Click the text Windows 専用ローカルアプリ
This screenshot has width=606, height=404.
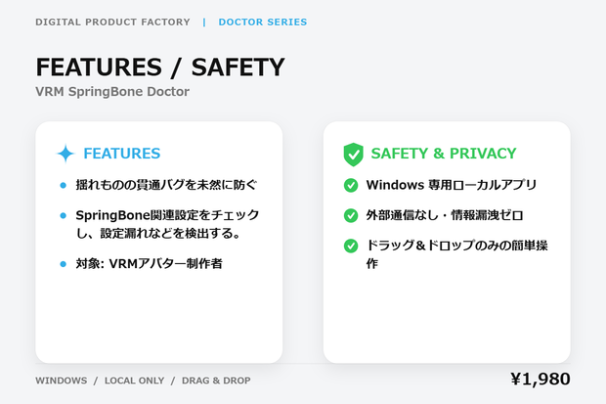tap(451, 185)
